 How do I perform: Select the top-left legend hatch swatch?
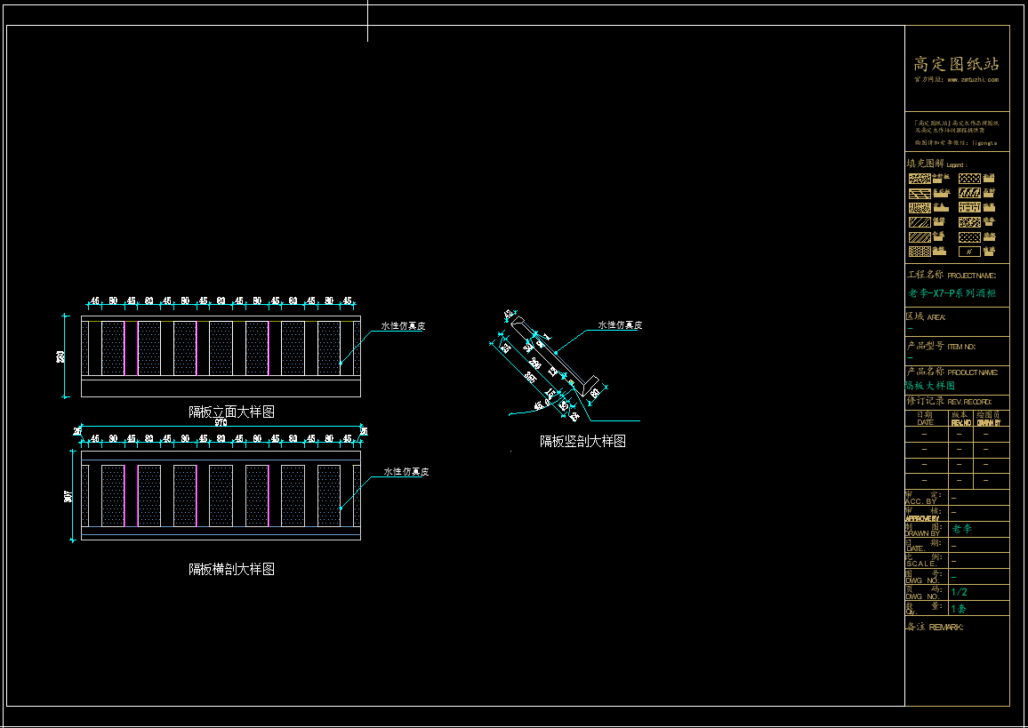point(919,179)
